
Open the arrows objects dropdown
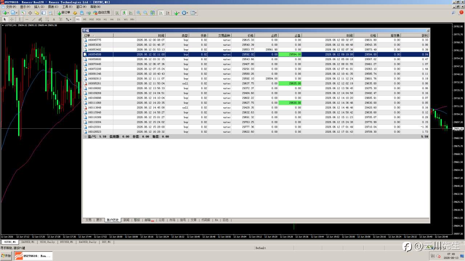(68, 19)
